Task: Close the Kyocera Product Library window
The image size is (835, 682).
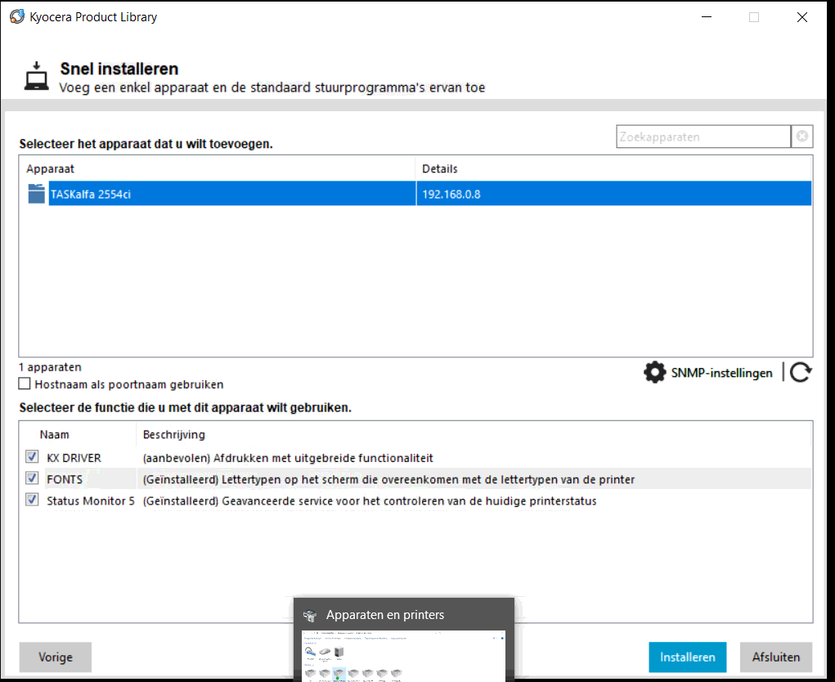Action: (802, 17)
